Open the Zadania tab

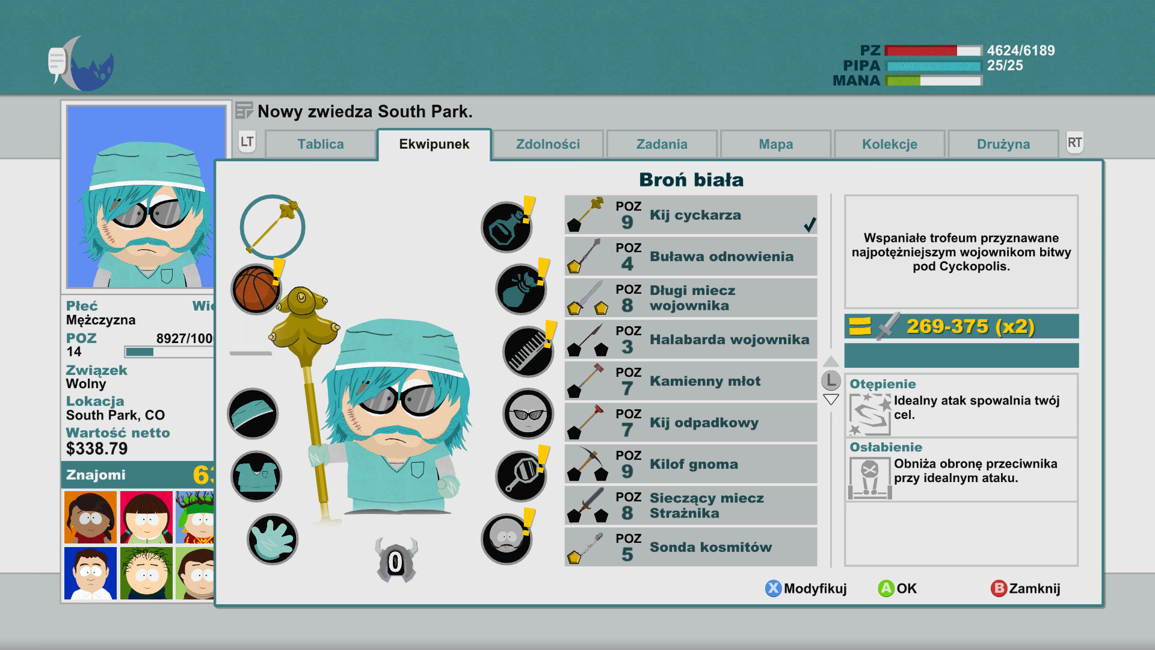pos(662,144)
